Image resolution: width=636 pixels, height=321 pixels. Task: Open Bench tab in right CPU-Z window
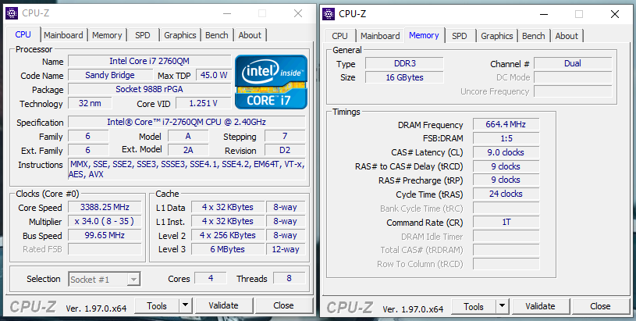(533, 36)
